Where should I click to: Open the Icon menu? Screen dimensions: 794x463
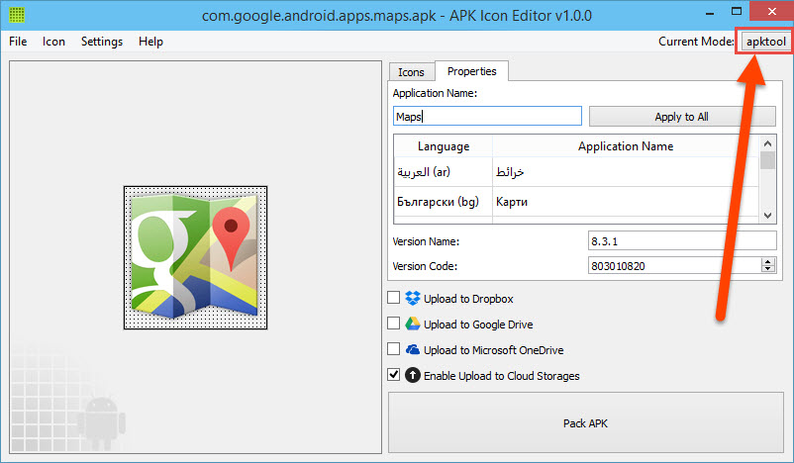[x=53, y=42]
